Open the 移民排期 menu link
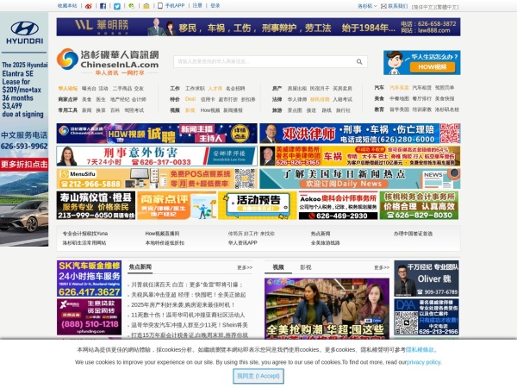 pos(320,99)
